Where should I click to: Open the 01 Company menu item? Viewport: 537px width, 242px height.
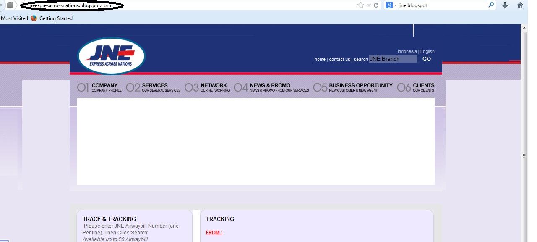click(99, 87)
